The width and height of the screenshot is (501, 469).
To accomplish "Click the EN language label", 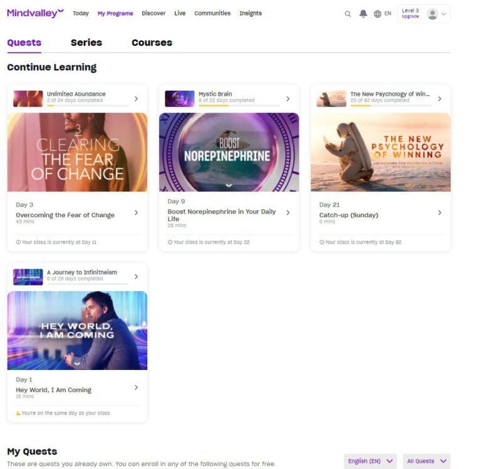I will [x=388, y=13].
